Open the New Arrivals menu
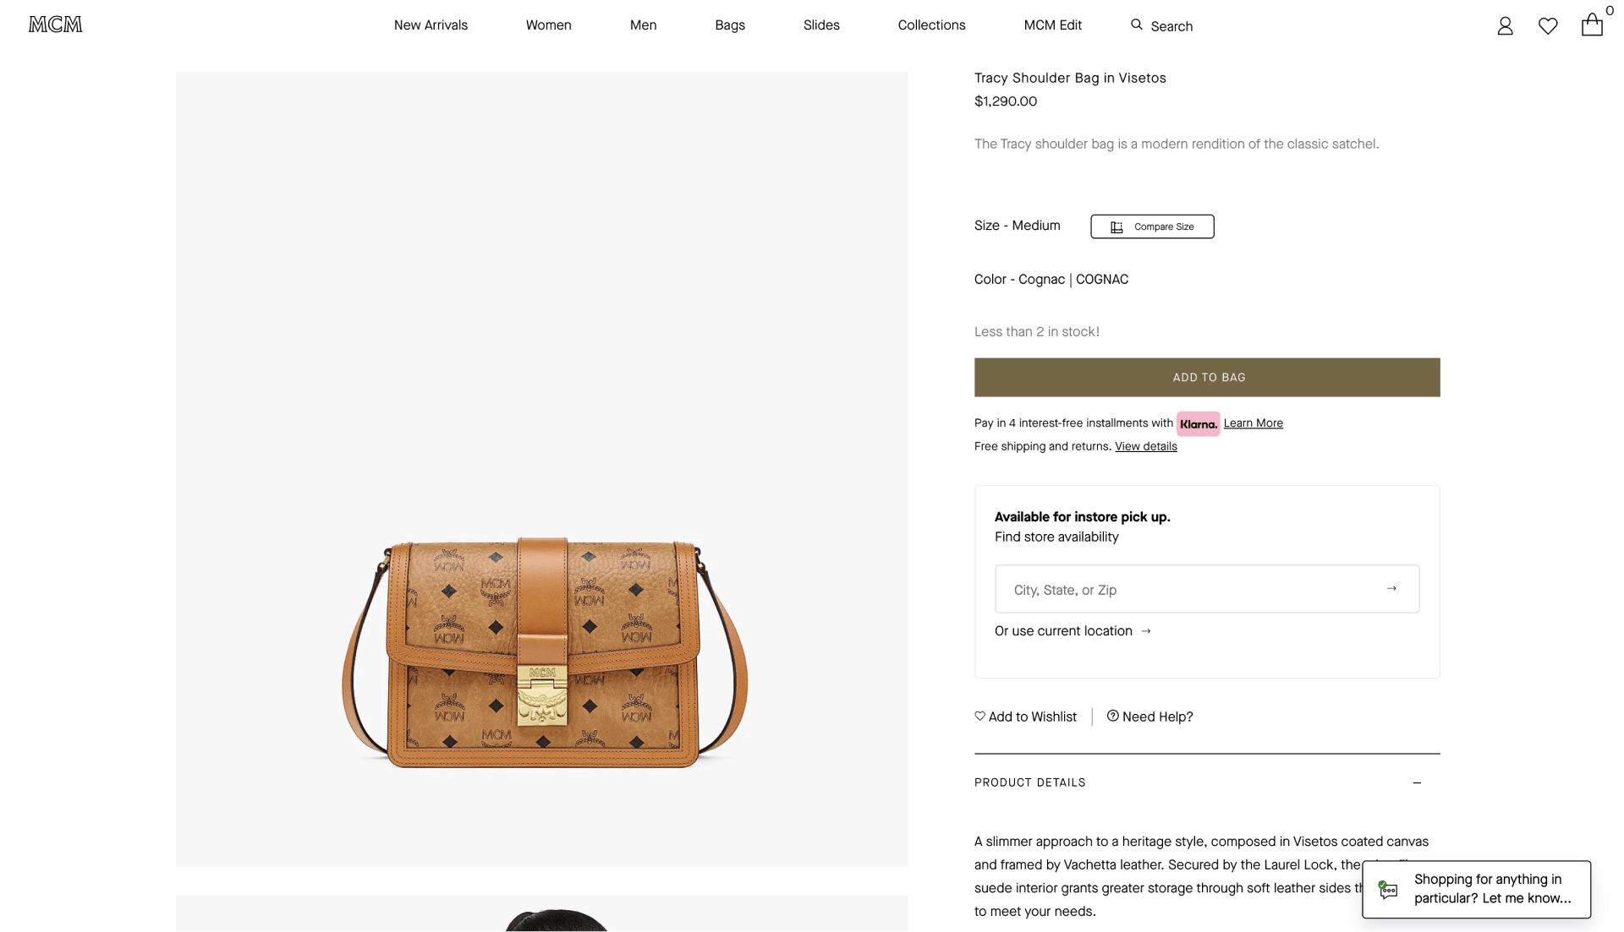1624x932 pixels. (431, 25)
